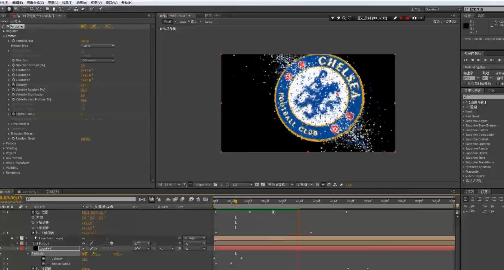Open the 图层(L) menu

53,2
